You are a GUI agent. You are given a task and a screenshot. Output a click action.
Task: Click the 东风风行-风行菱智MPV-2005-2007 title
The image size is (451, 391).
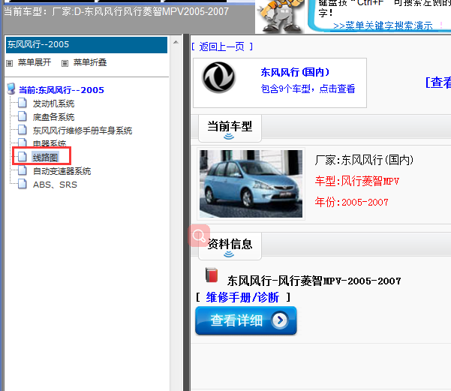coord(314,281)
